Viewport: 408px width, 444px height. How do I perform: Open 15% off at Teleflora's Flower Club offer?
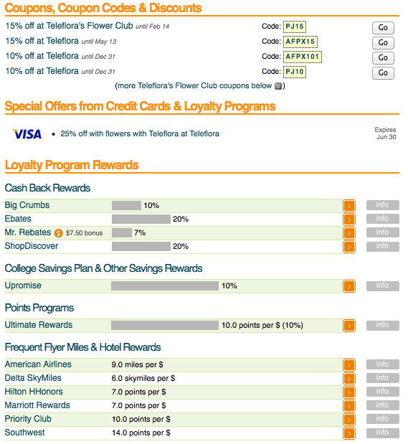69,26
